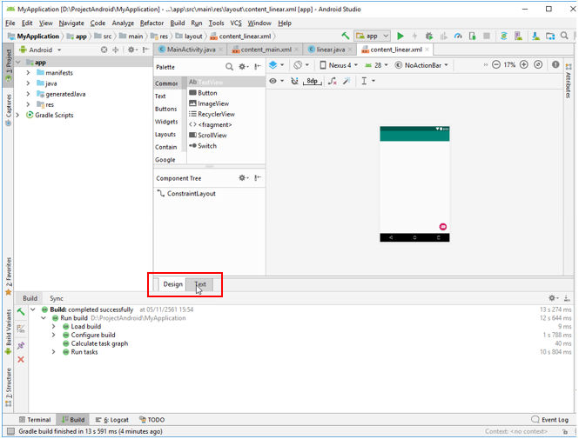Screen dimensions: 579x439
Task: Select the RecyclerView palette item
Action: click(x=212, y=114)
